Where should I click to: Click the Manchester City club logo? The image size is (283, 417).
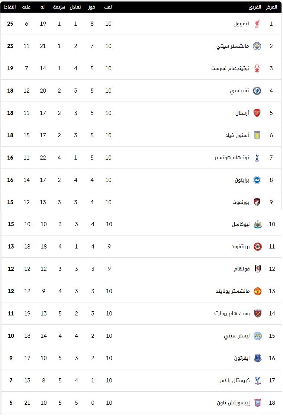coord(257,46)
